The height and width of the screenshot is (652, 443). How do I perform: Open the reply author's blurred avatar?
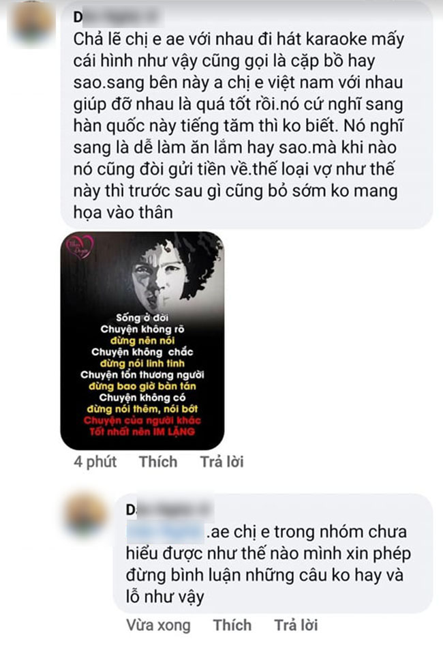[86, 514]
